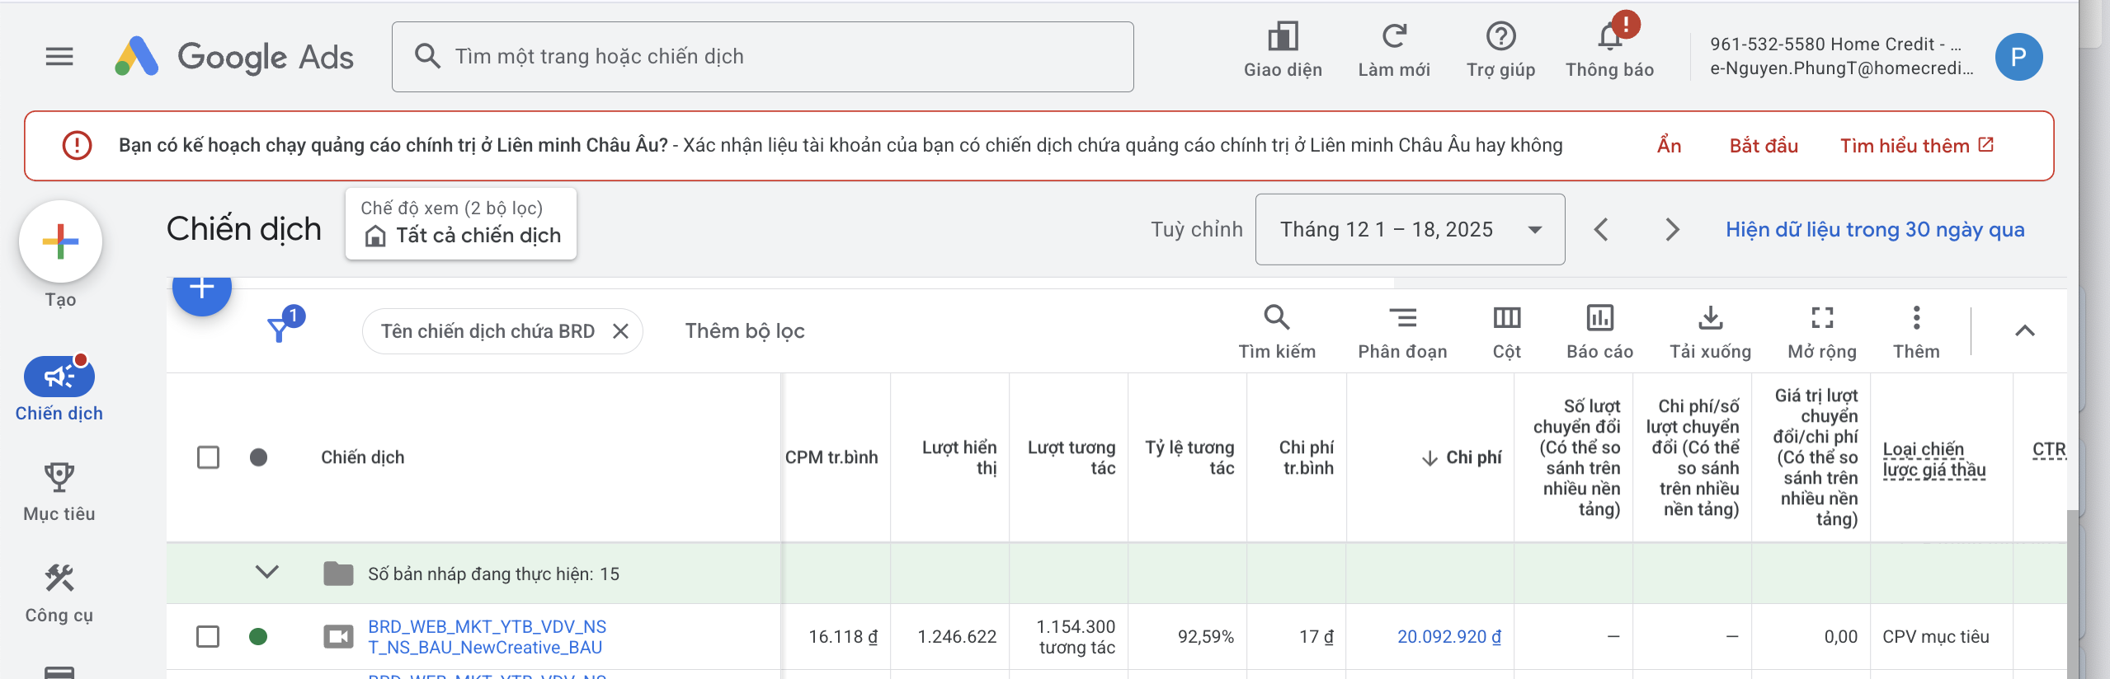The image size is (2110, 679).
Task: Open the Cột columns icon
Action: tap(1506, 318)
